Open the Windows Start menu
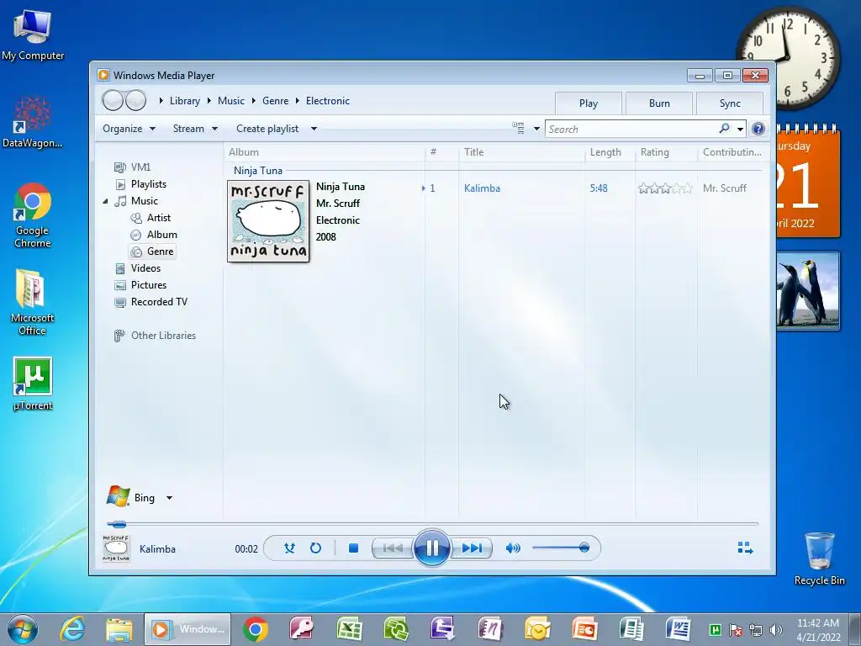This screenshot has width=861, height=646. (x=22, y=629)
